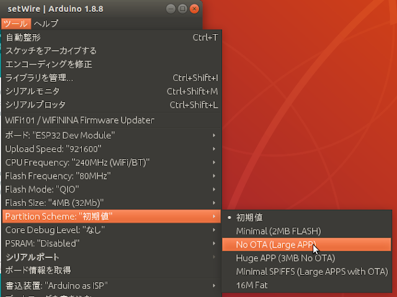Select Minimal SPIFFS (Large APPS with OTA)

point(306,272)
